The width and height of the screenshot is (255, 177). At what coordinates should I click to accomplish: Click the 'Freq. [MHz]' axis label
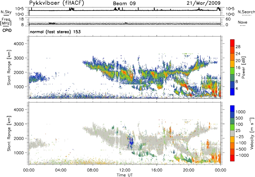6,21
